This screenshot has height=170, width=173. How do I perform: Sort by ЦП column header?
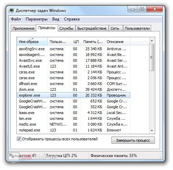click(75, 42)
